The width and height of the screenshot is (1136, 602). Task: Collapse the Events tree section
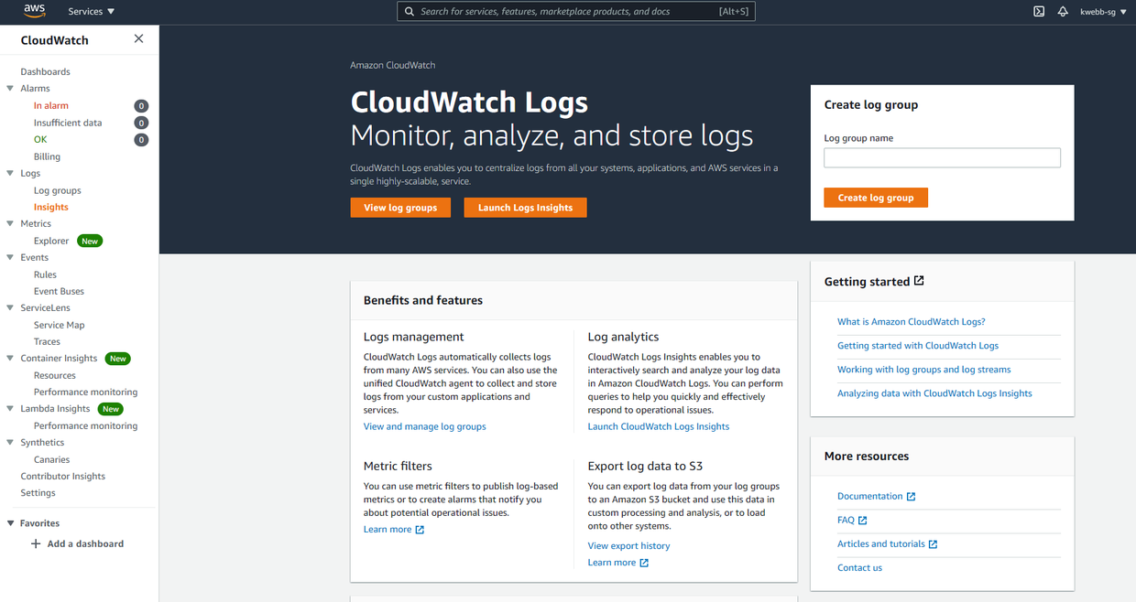(x=10, y=257)
